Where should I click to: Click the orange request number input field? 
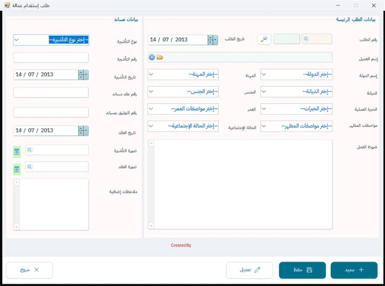pos(317,39)
